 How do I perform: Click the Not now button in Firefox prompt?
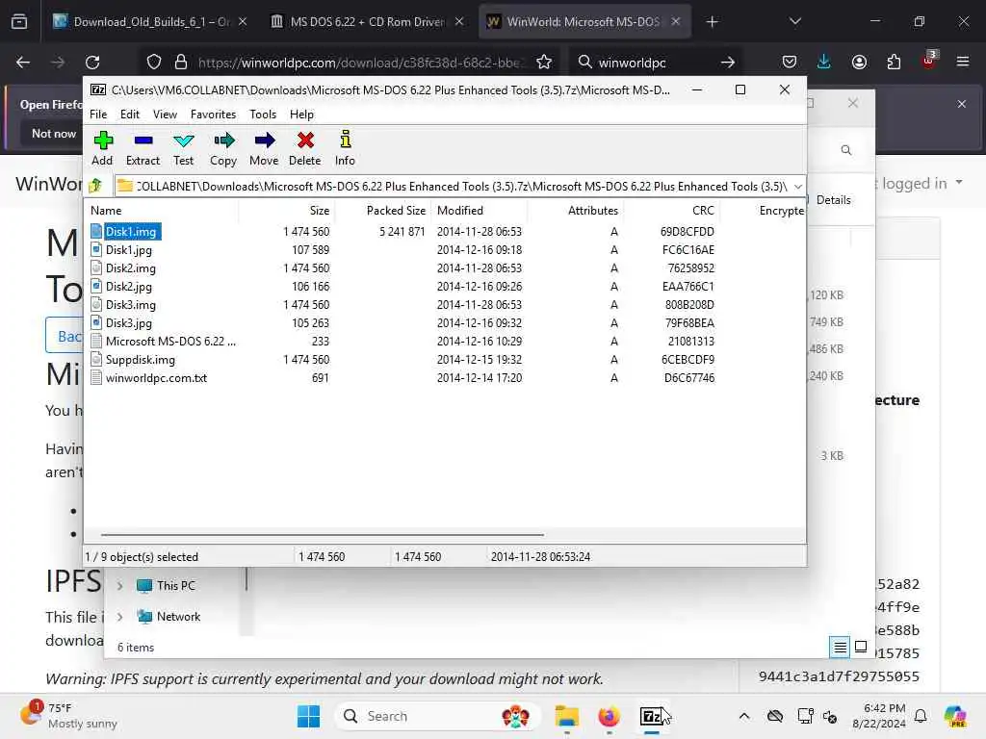pos(54,134)
